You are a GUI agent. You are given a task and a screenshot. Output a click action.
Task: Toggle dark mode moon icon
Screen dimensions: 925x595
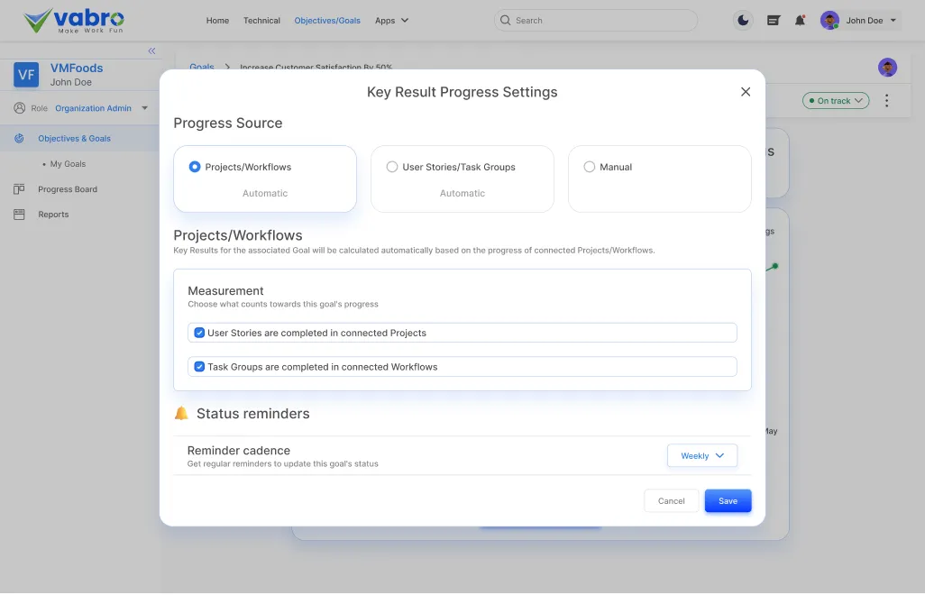coord(743,21)
